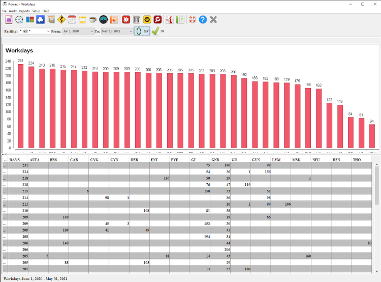Viewport: 381px width, 282px height.
Task: Open the Audit menu
Action: (x=13, y=11)
